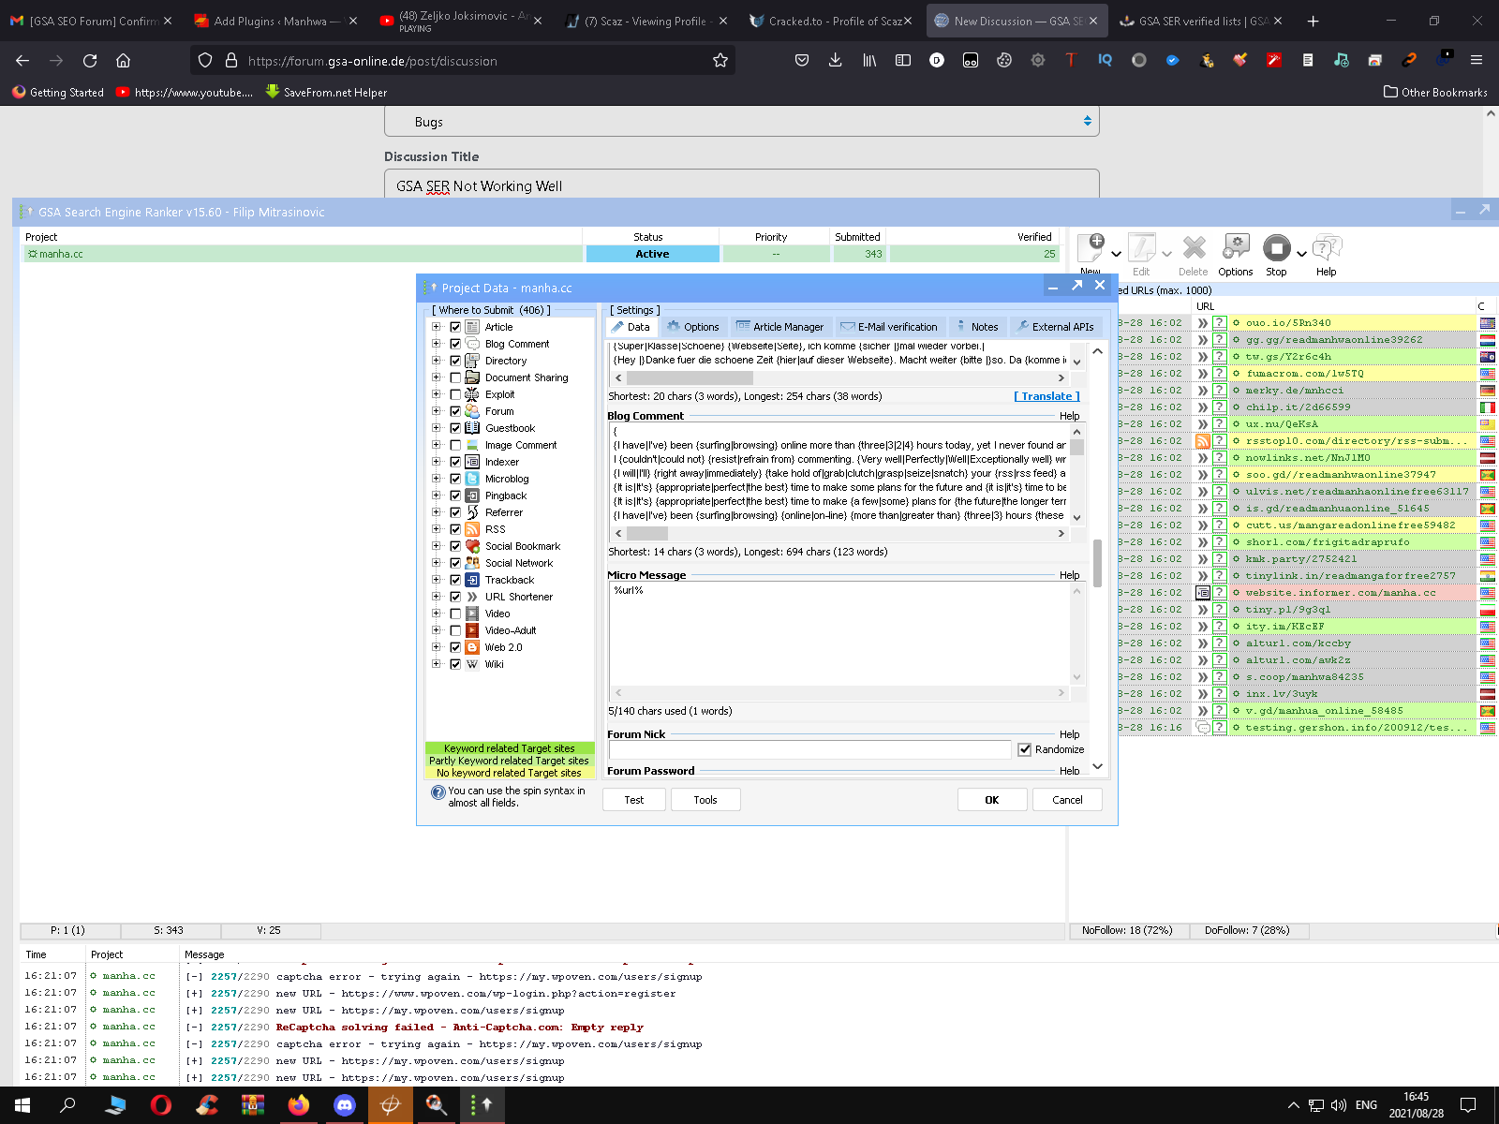Expand the URL Shortener tree node
This screenshot has height=1124, width=1499.
click(436, 597)
